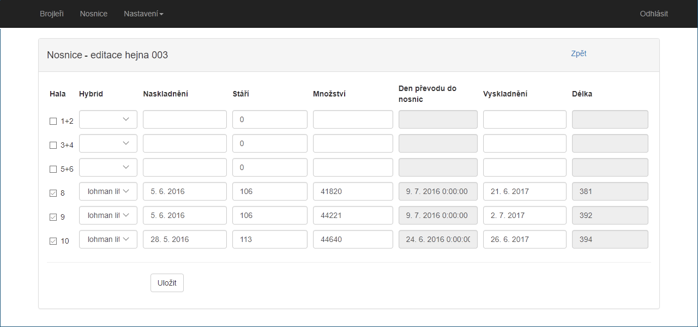This screenshot has height=327, width=698.
Task: Select Množství field with 41820
Action: point(353,191)
